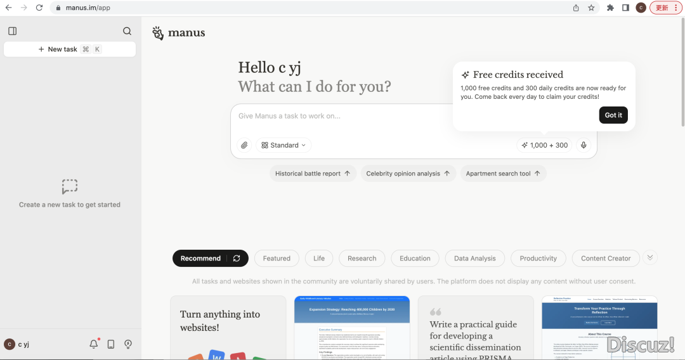The image size is (685, 360).
Task: Dismiss the credits popup with Got it
Action: click(x=613, y=115)
